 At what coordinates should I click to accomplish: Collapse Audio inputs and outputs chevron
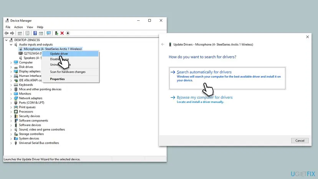click(x=11, y=45)
